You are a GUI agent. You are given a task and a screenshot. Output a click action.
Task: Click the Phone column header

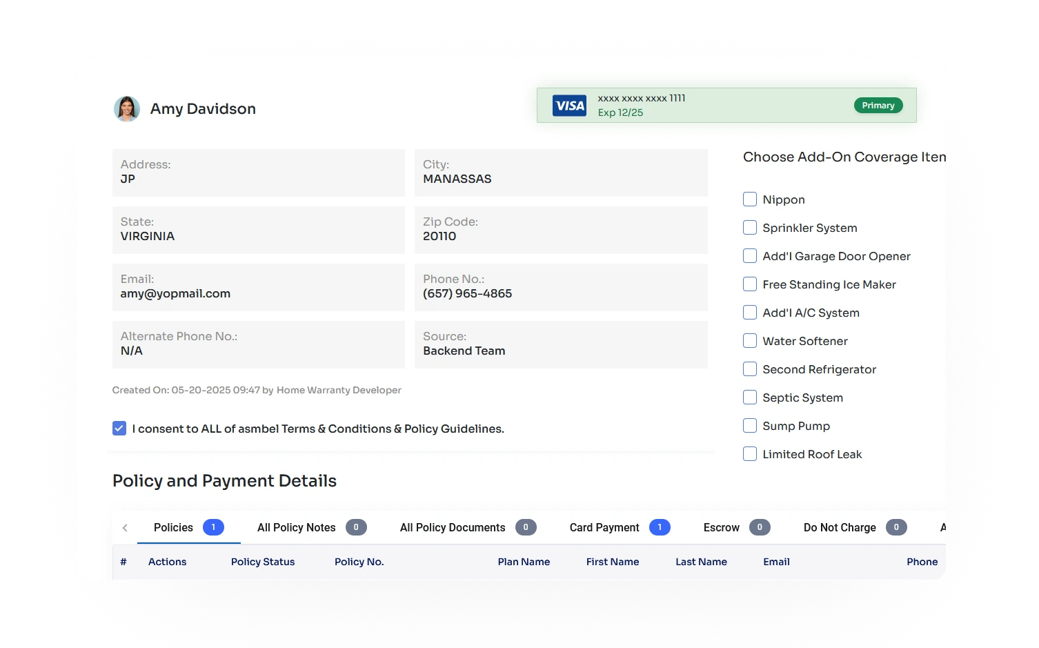922,562
